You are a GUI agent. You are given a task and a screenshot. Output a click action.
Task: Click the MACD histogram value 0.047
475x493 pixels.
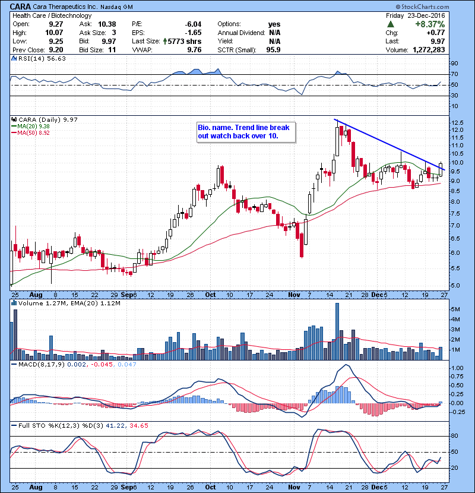pyautogui.click(x=126, y=364)
